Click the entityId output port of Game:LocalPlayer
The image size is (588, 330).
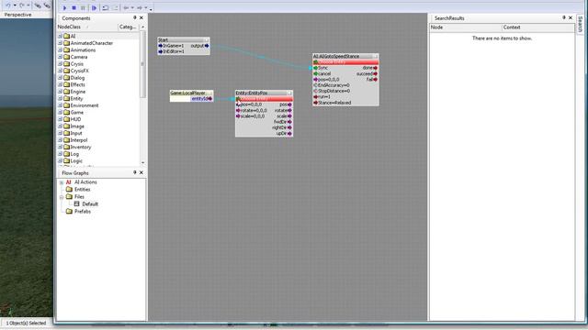coord(210,99)
